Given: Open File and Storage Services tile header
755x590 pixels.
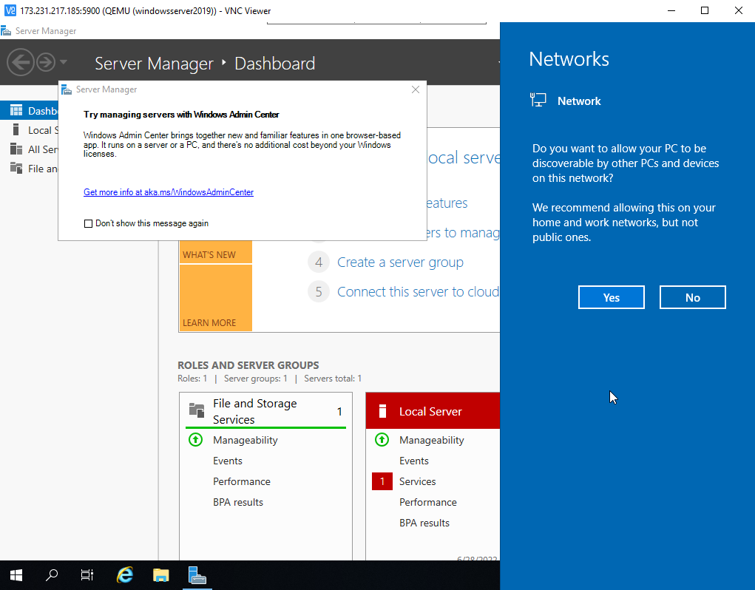Looking at the screenshot, I should click(265, 411).
